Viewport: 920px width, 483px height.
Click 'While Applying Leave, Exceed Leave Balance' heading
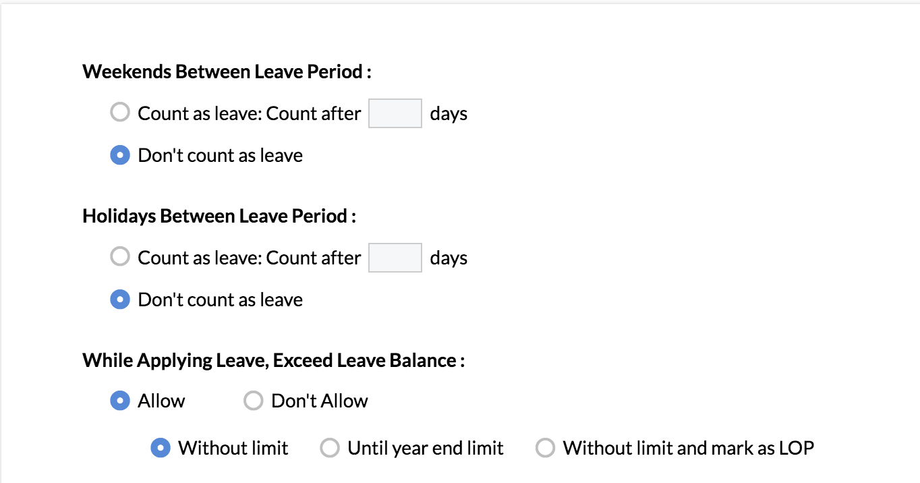pos(273,361)
